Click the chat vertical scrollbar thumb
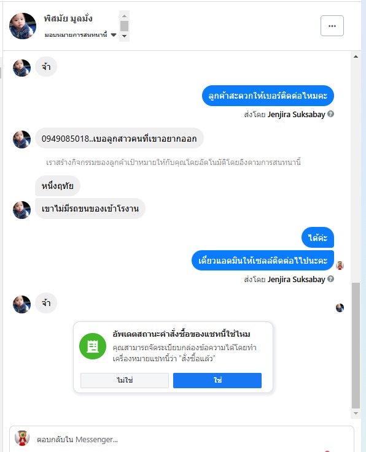This screenshot has height=452, width=366. coord(356,345)
